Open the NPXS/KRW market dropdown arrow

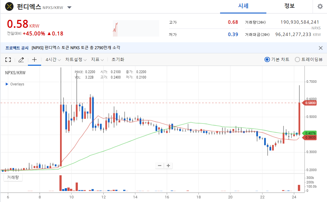69,7
